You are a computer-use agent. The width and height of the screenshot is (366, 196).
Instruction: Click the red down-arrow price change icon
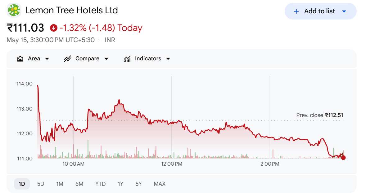[x=53, y=28]
